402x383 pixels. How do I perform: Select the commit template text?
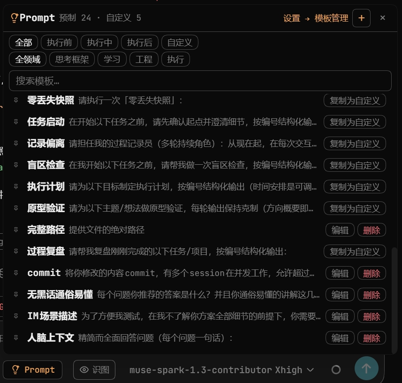pos(171,273)
